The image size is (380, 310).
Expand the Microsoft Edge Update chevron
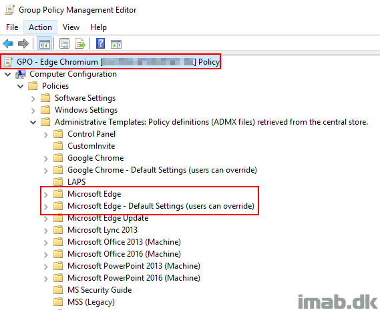tap(46, 219)
